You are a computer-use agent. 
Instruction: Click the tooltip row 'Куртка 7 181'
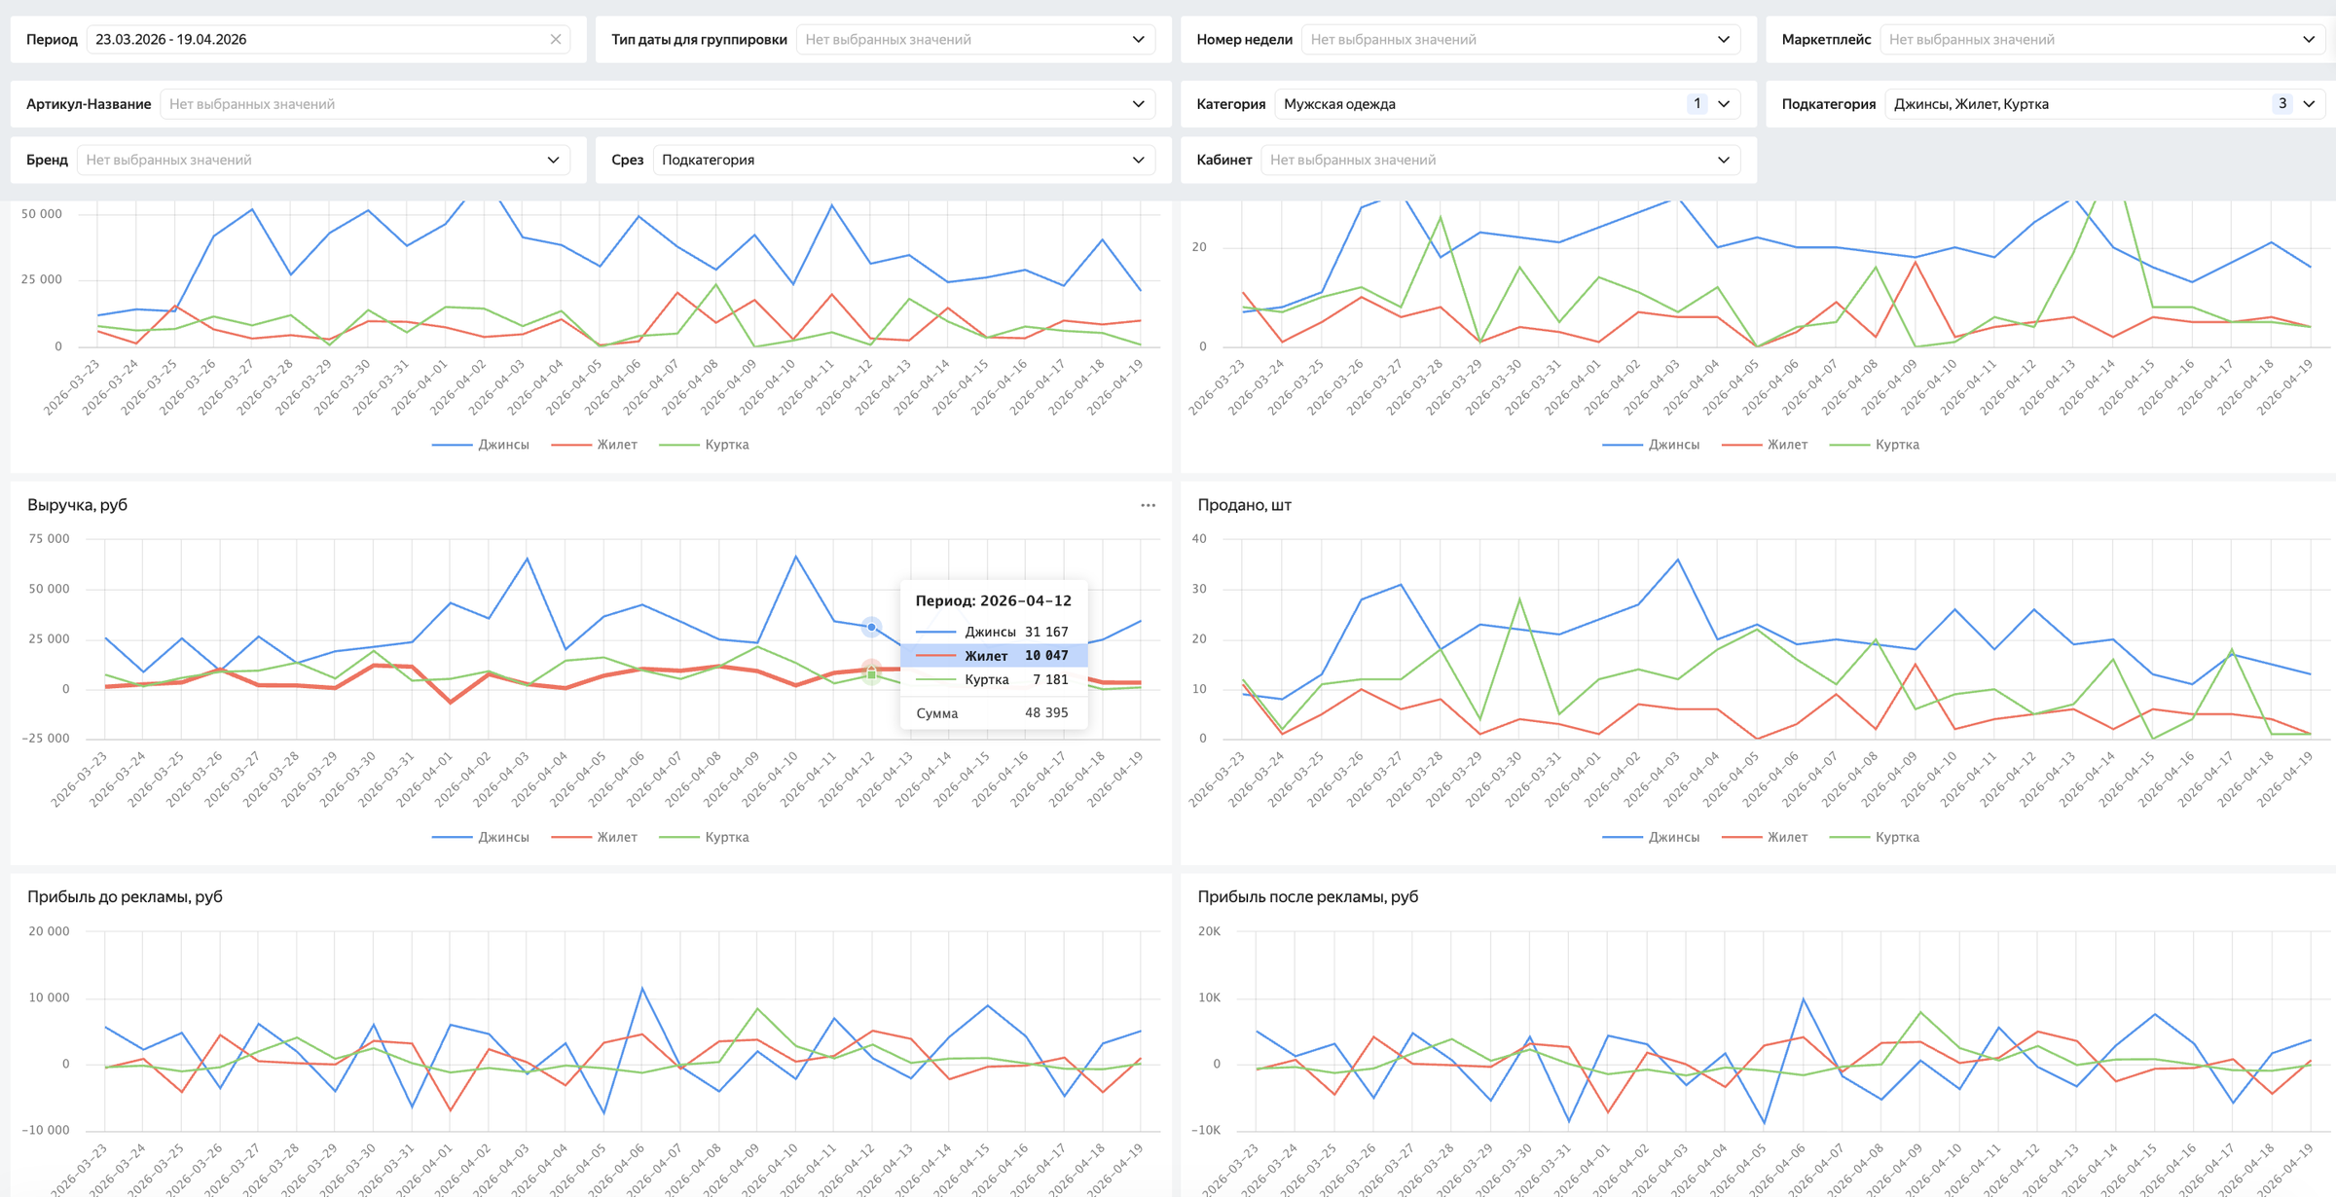click(993, 679)
